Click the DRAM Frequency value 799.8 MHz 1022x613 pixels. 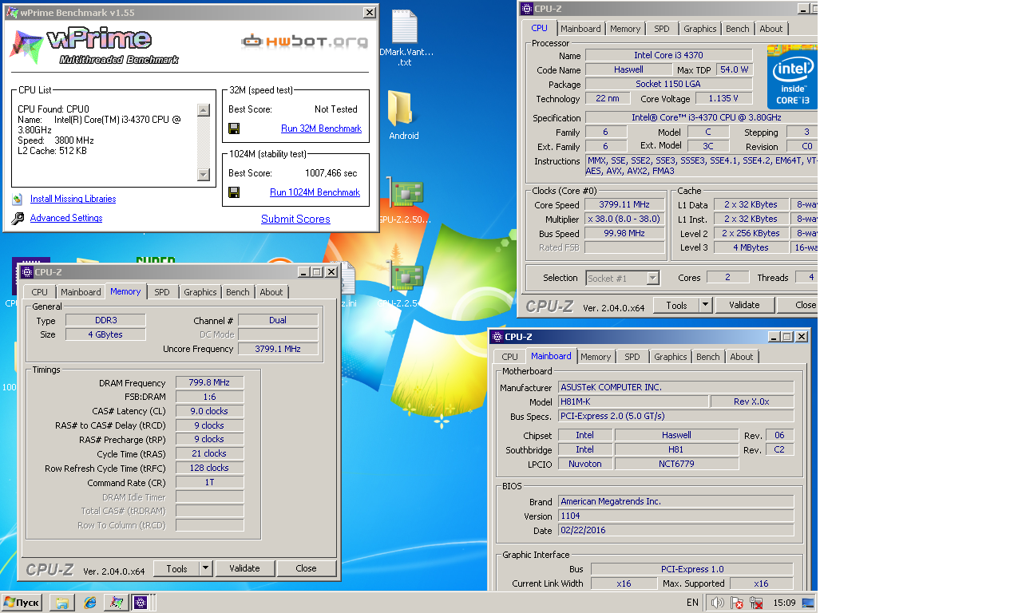click(x=210, y=383)
